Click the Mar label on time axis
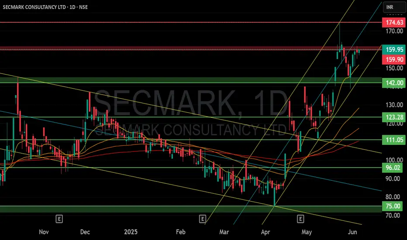 click(x=224, y=232)
